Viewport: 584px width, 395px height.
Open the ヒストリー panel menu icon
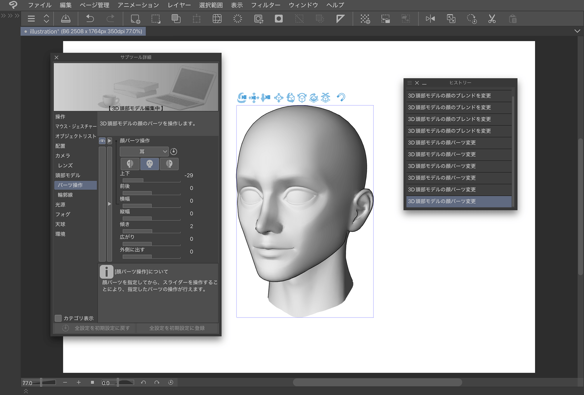pos(409,83)
